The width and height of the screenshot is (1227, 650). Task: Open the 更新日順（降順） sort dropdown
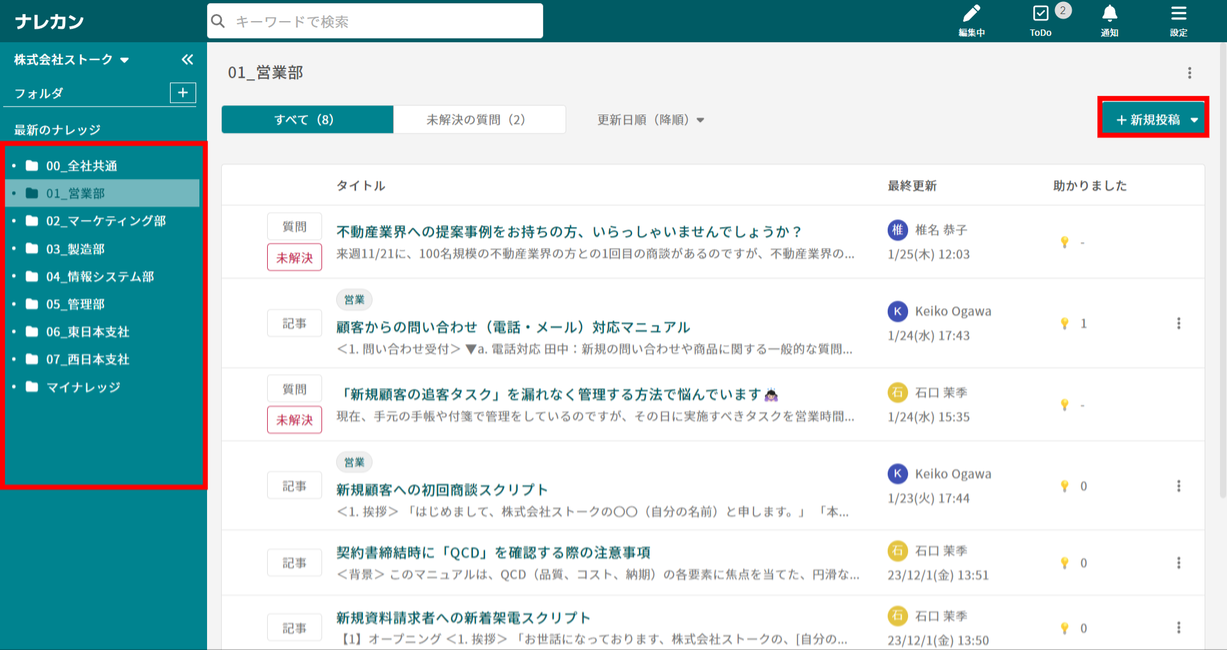pos(650,120)
